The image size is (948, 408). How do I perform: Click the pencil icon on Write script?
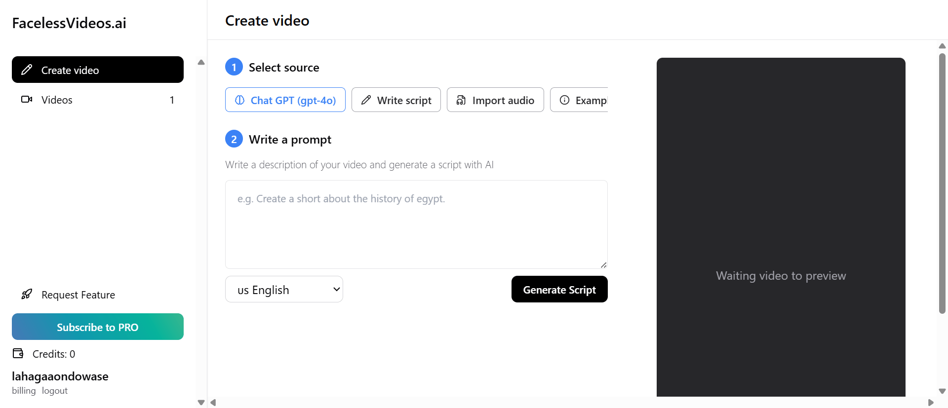366,100
